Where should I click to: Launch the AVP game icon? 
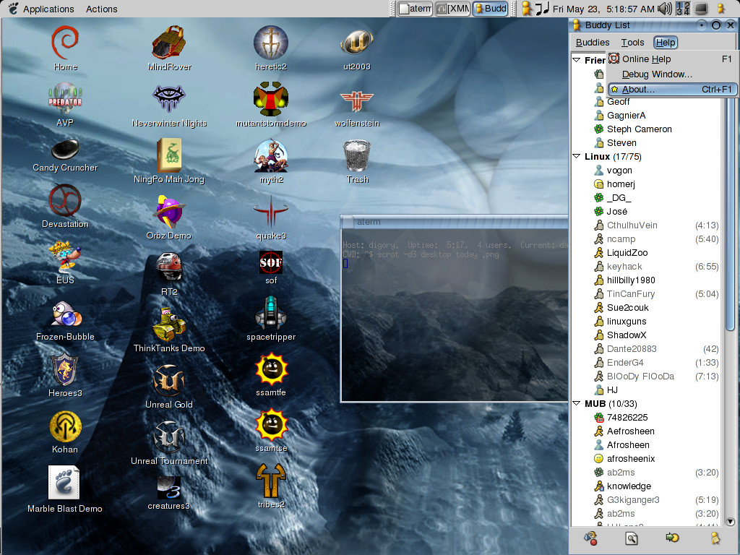[x=65, y=100]
